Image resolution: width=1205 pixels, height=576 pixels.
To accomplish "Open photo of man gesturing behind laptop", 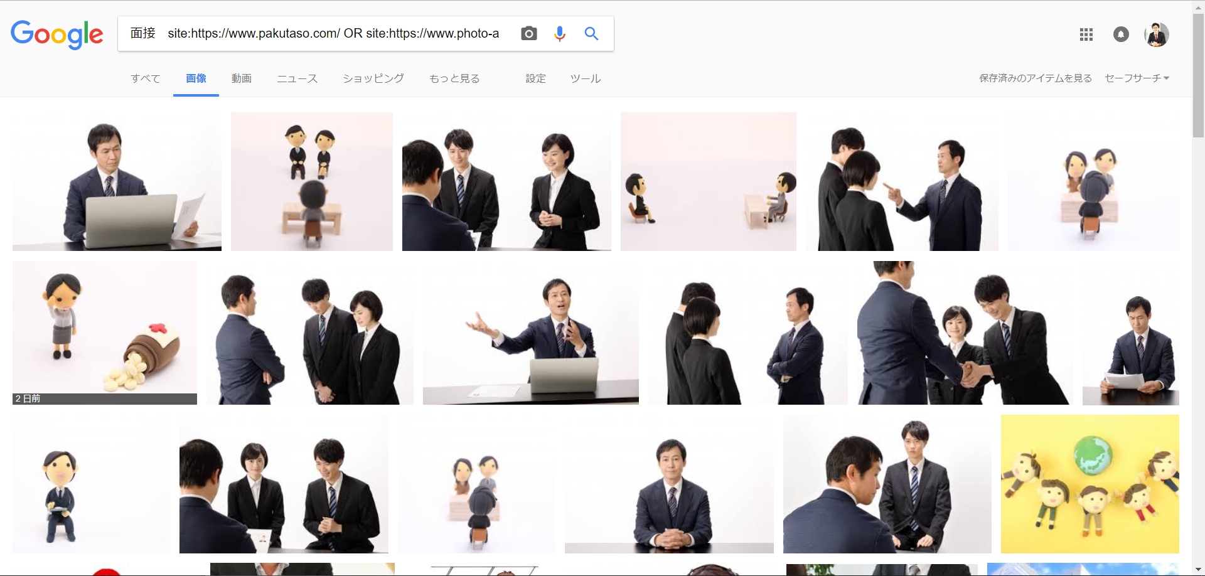I will [x=531, y=333].
